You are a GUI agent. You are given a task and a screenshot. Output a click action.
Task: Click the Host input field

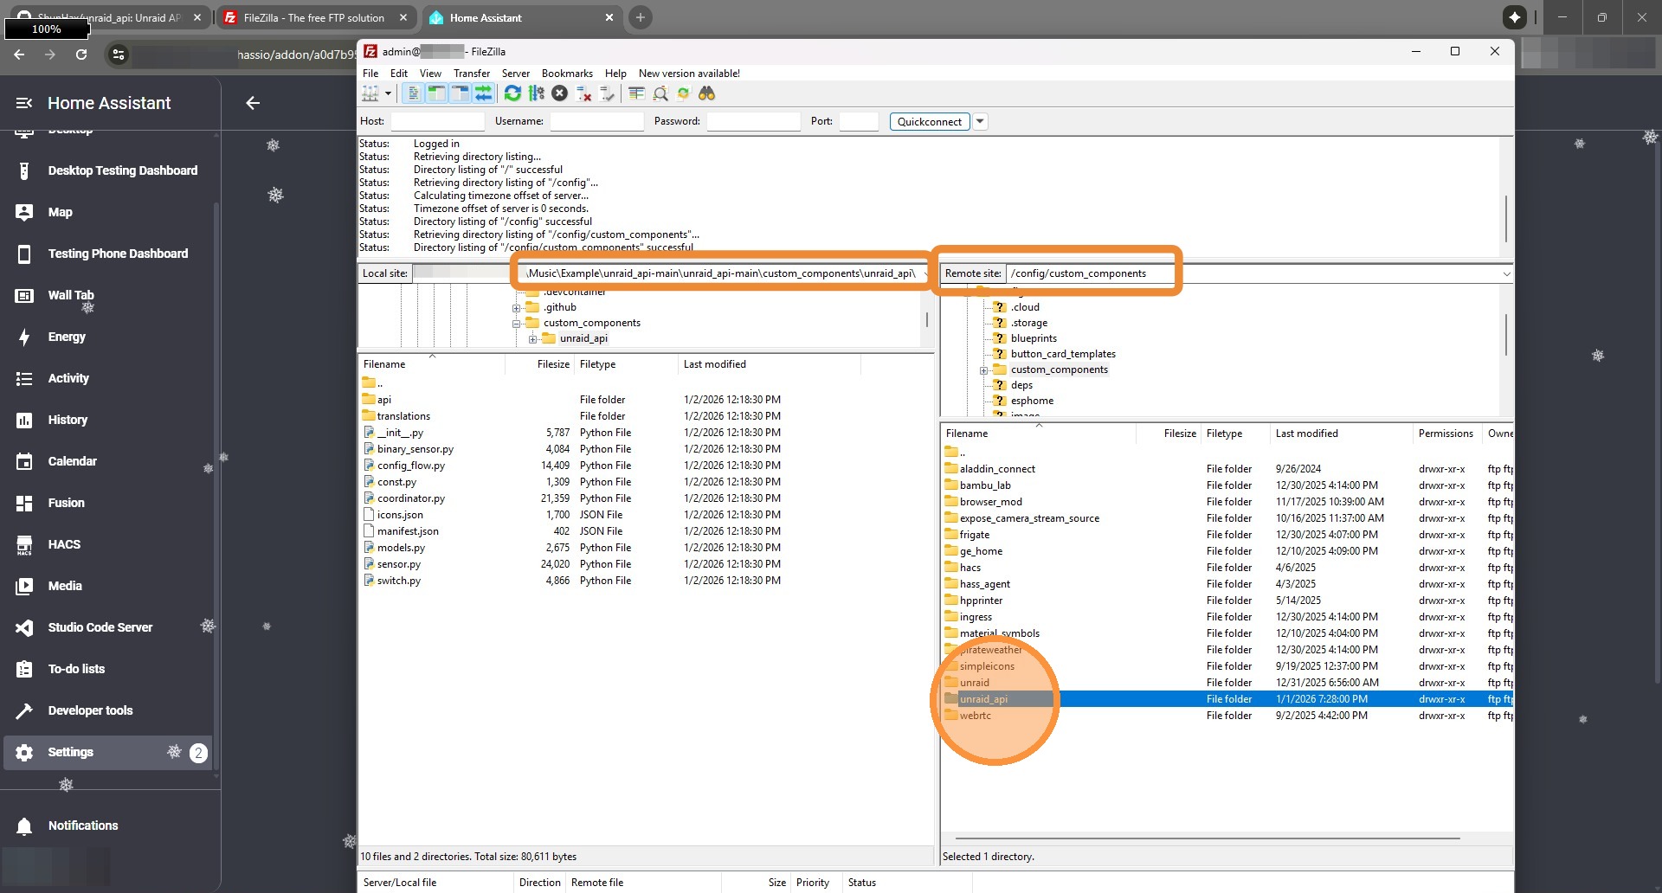click(437, 121)
